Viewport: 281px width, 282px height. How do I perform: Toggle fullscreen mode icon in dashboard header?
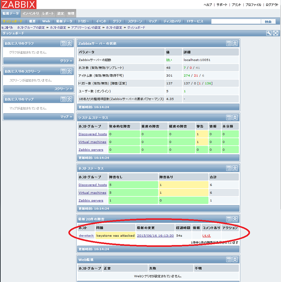click(x=275, y=33)
